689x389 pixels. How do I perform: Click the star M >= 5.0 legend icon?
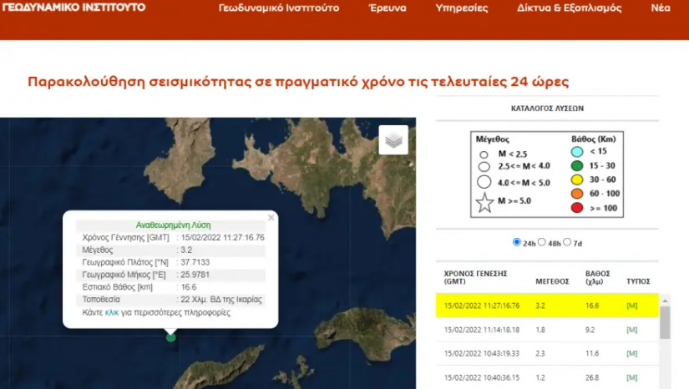point(484,201)
